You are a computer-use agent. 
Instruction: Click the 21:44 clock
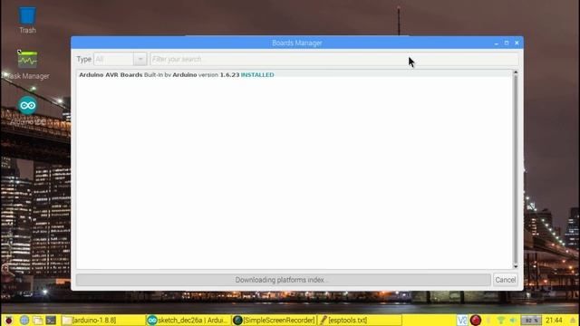click(554, 320)
